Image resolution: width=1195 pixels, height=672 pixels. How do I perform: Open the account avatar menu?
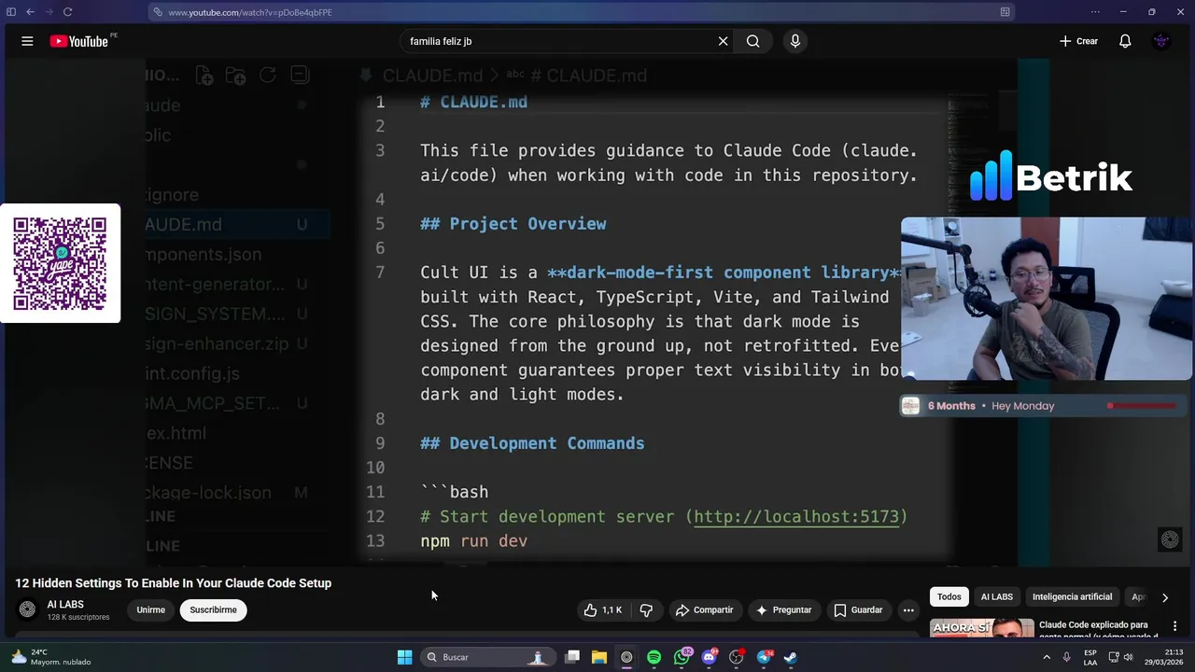(1160, 41)
